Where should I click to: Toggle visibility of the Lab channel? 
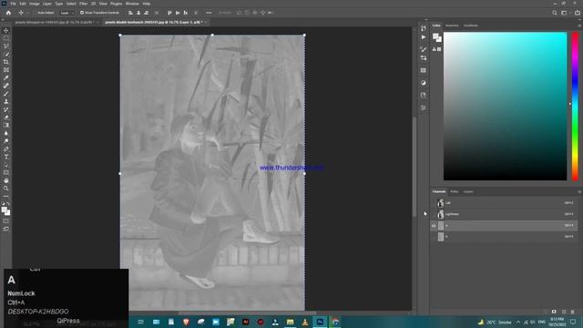[434, 203]
